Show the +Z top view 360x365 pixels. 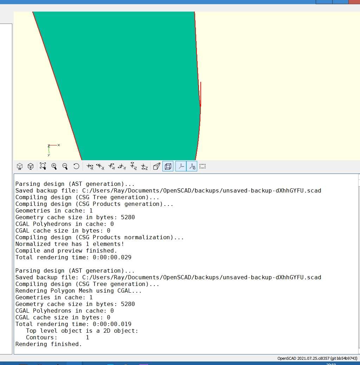pyautogui.click(x=133, y=167)
